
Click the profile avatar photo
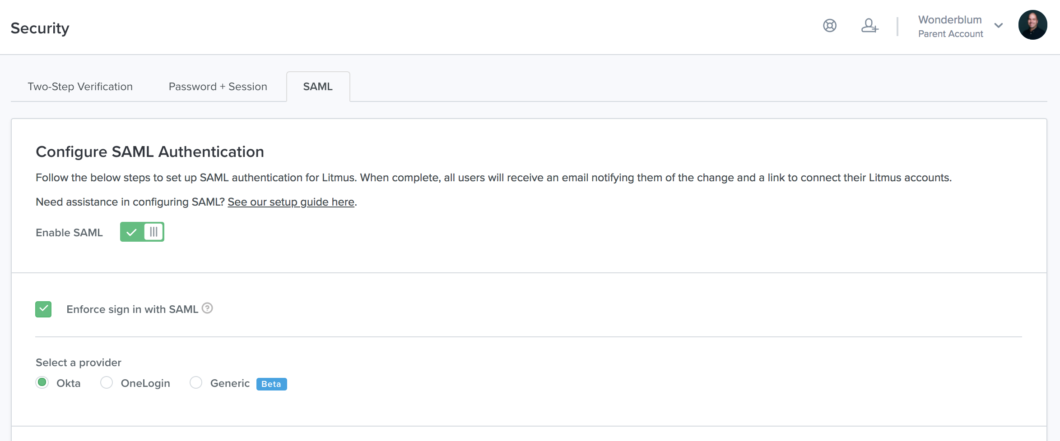[x=1032, y=25]
